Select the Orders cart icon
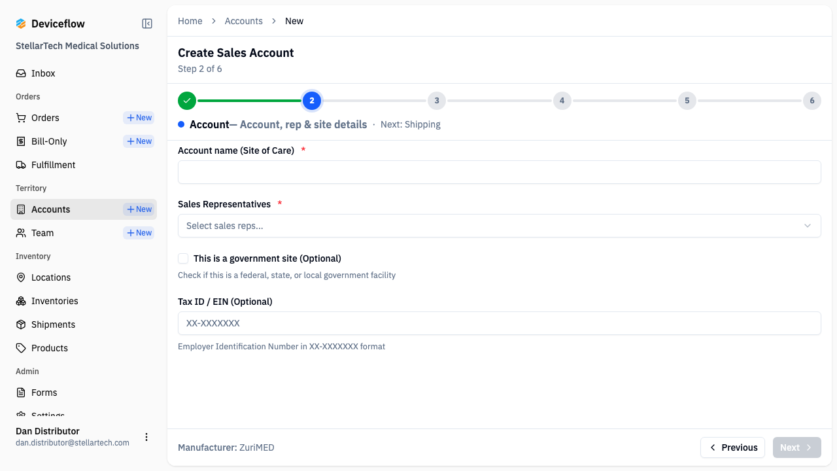 (21, 118)
